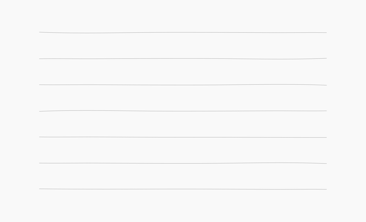Viewport: 366px width, 222px height.
Task: Click the fifth horizontal line from top
Action: tap(183, 137)
